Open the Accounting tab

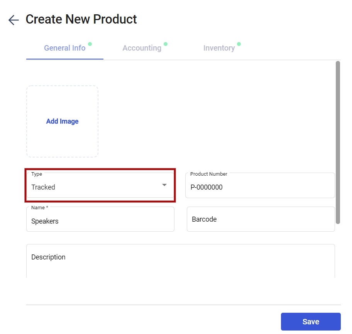coord(142,48)
